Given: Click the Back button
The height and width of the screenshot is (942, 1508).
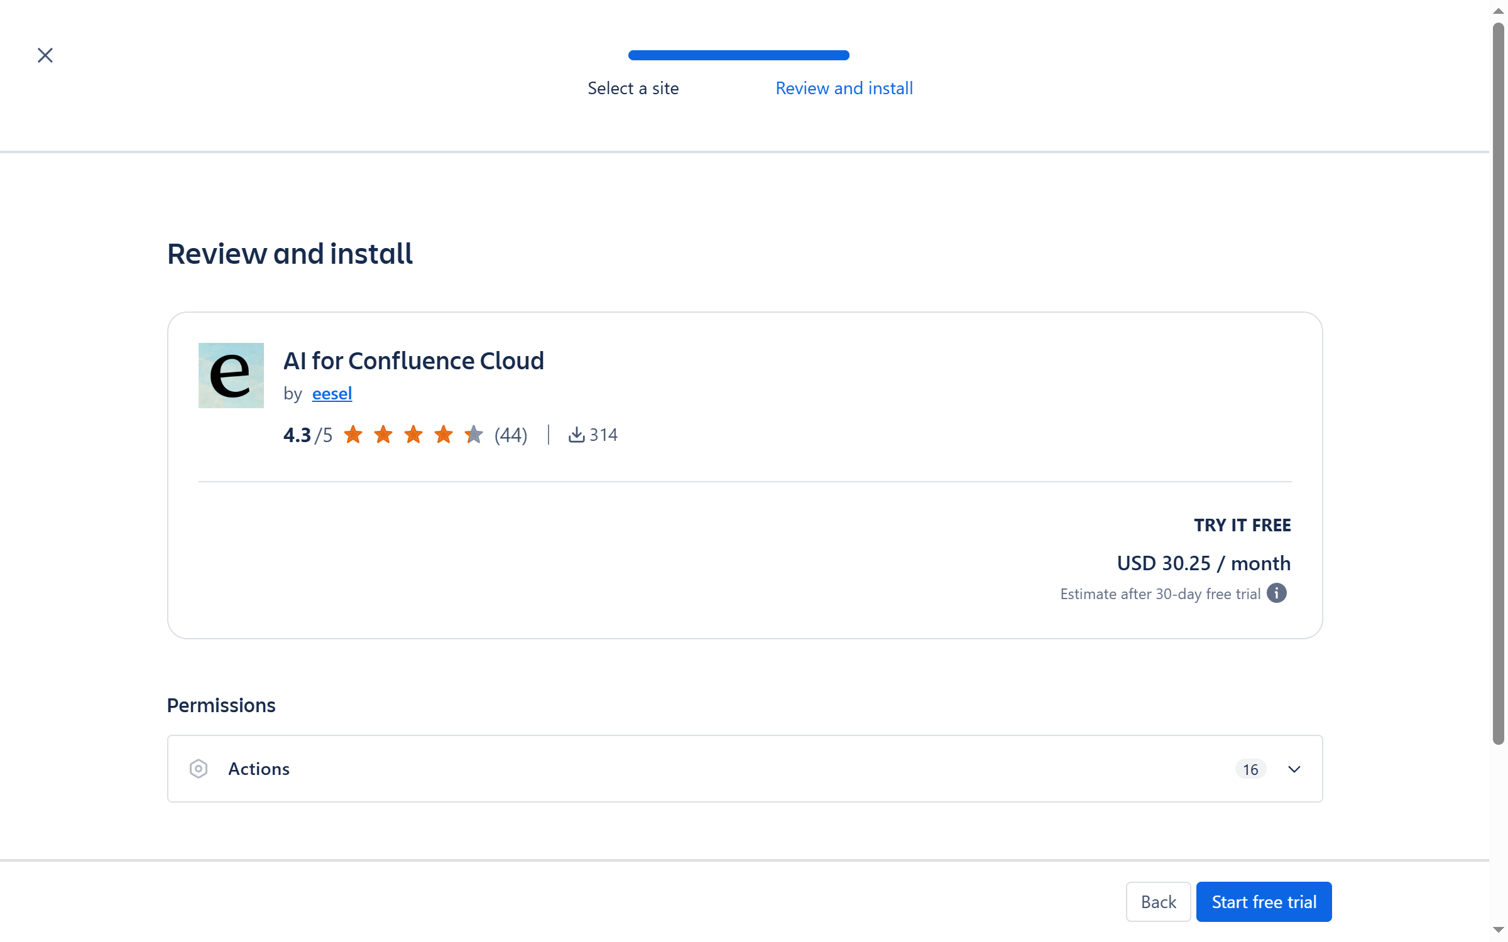Looking at the screenshot, I should click(1158, 902).
